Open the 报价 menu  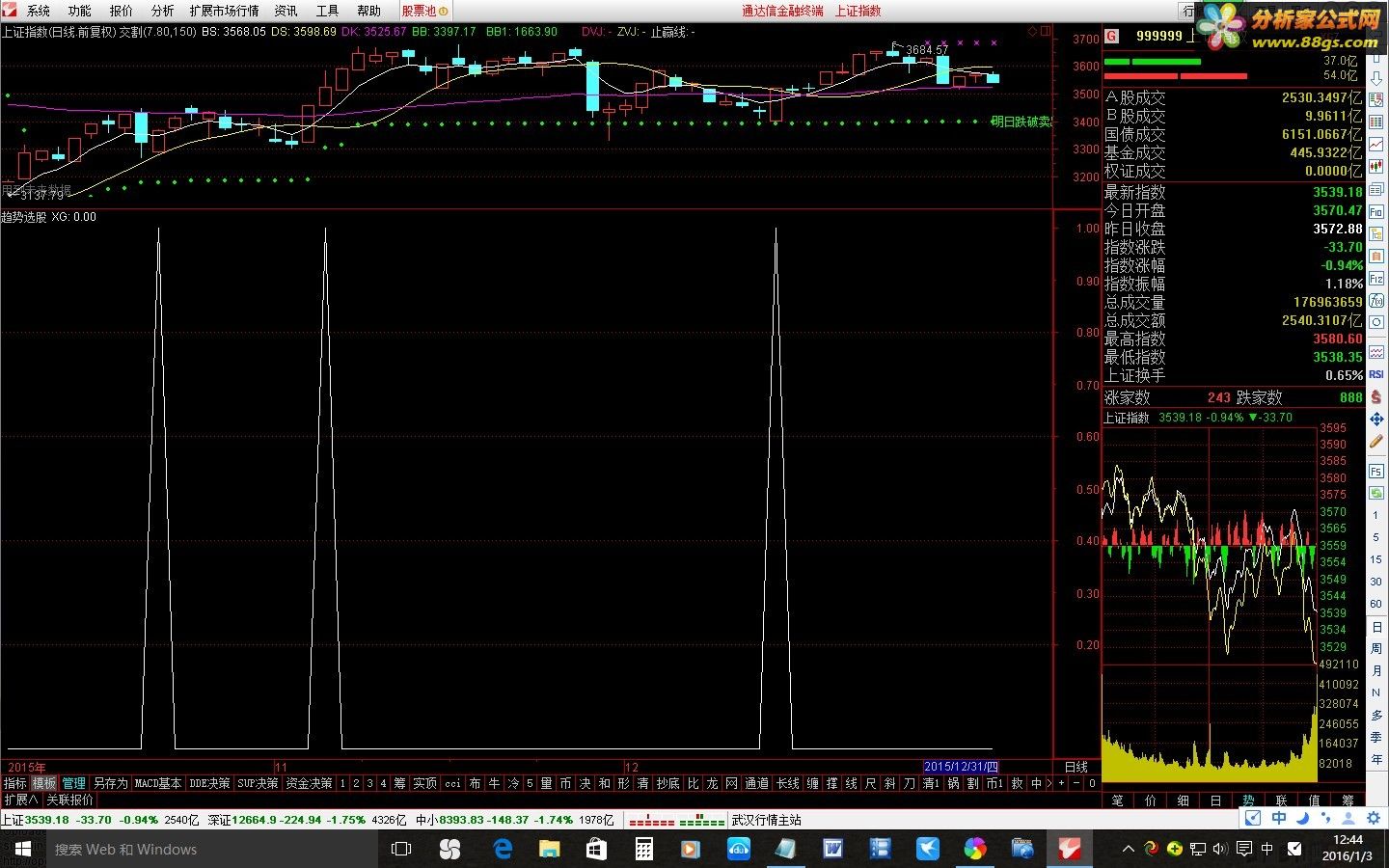point(122,11)
